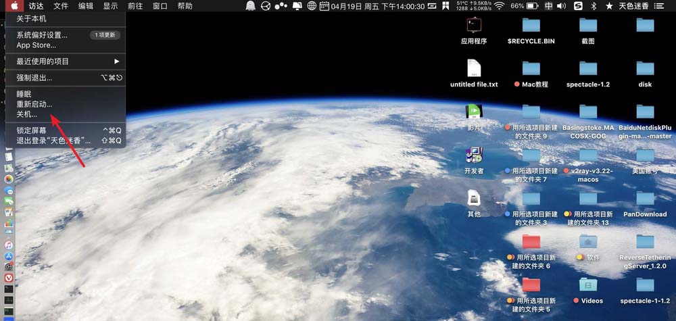This screenshot has height=321, width=676.
Task: Open the untitled file.txt desktop file
Action: pyautogui.click(x=474, y=68)
